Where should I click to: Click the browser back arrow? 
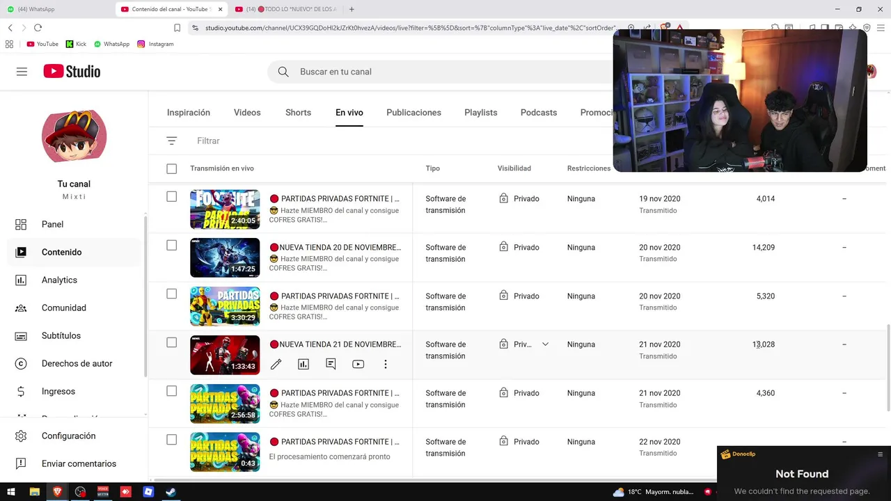(x=10, y=28)
